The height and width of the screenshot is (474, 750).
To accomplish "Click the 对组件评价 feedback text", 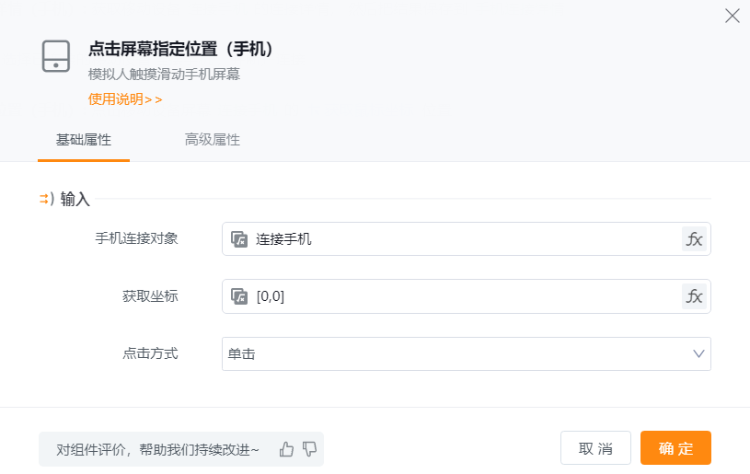I will coord(158,449).
